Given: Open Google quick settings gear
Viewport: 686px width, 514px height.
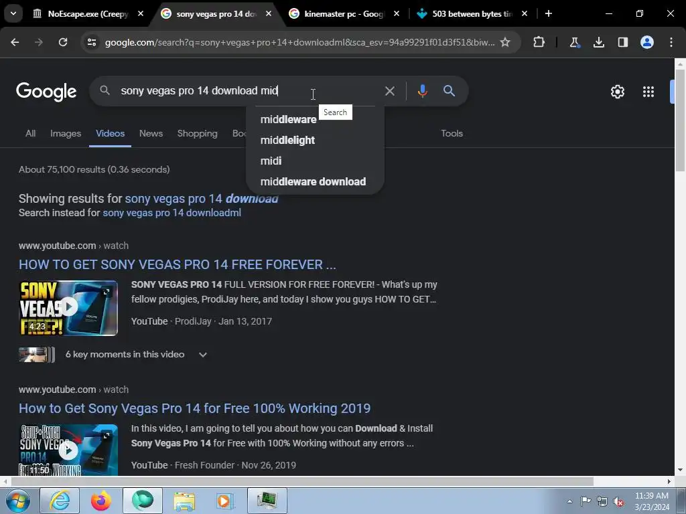Looking at the screenshot, I should (x=617, y=92).
